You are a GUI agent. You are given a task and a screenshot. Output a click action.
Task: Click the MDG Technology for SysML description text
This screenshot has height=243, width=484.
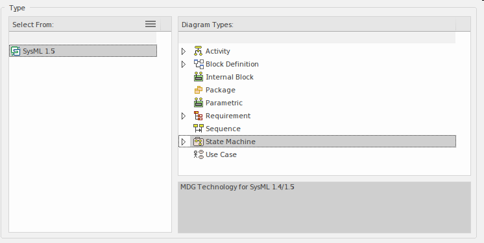click(237, 187)
